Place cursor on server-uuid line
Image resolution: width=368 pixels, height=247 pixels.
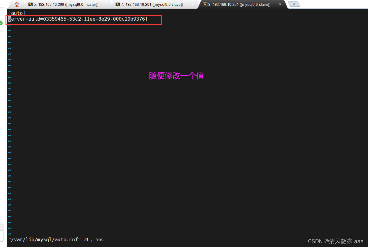point(78,19)
